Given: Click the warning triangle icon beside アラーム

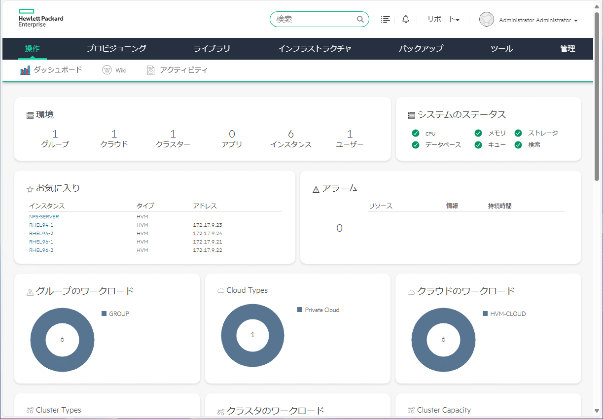Looking at the screenshot, I should coord(314,188).
